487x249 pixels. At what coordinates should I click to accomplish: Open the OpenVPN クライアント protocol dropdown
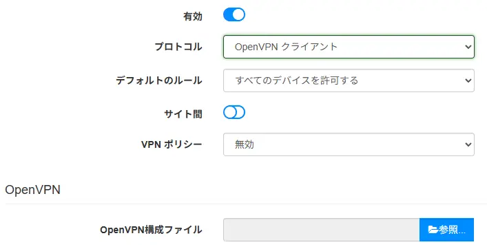pos(349,47)
